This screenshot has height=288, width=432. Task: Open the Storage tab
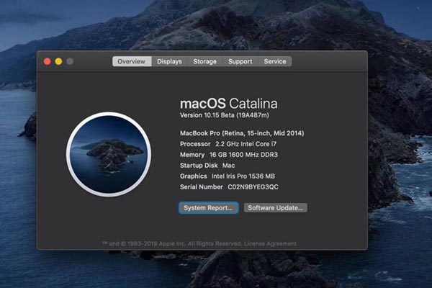point(204,61)
